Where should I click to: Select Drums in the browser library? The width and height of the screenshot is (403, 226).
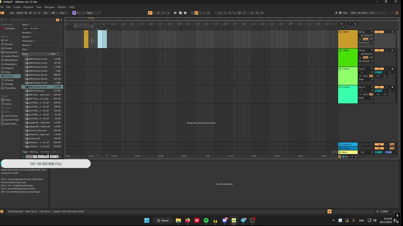point(8,48)
